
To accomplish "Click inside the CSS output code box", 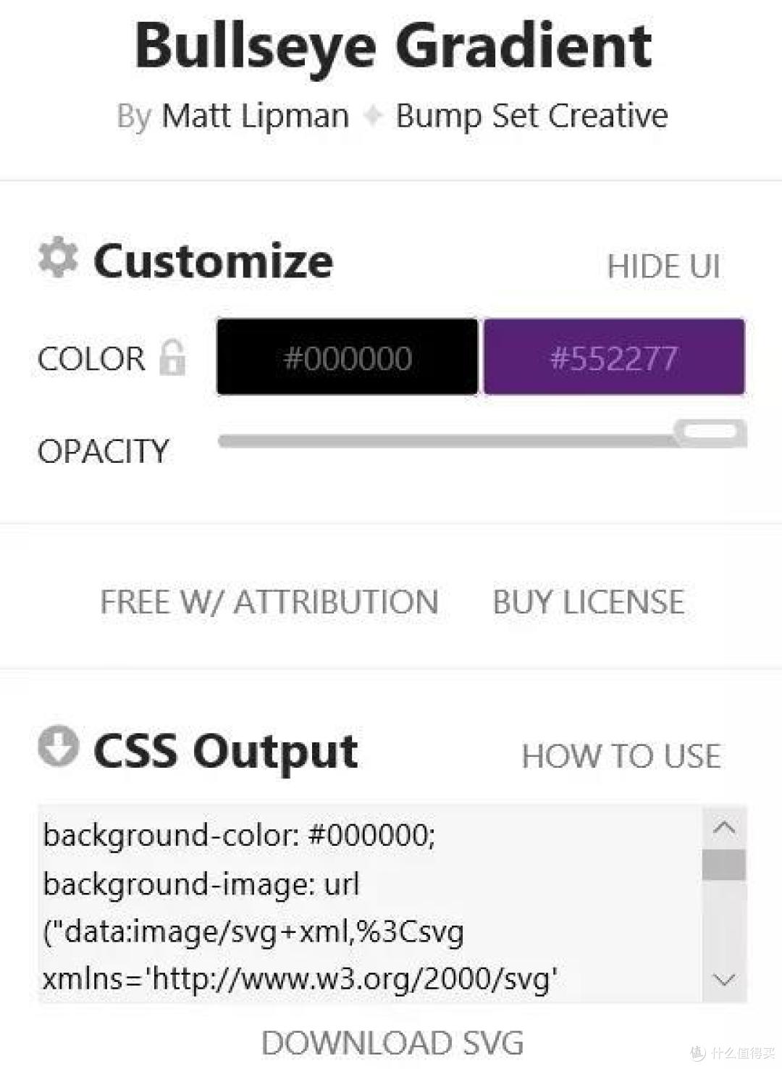I will [370, 905].
